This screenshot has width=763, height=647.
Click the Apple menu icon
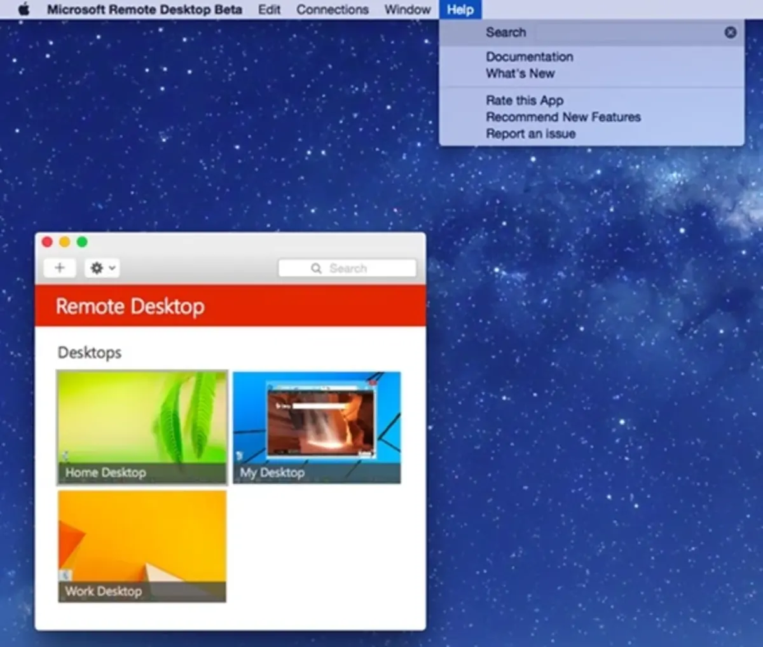(24, 10)
